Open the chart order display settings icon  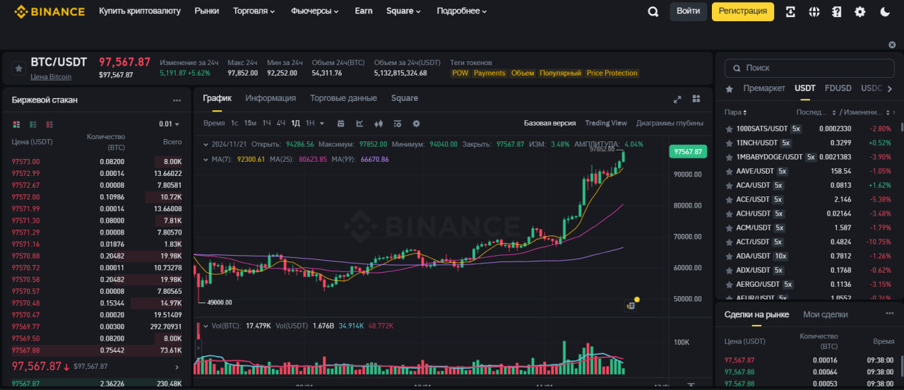[397, 124]
